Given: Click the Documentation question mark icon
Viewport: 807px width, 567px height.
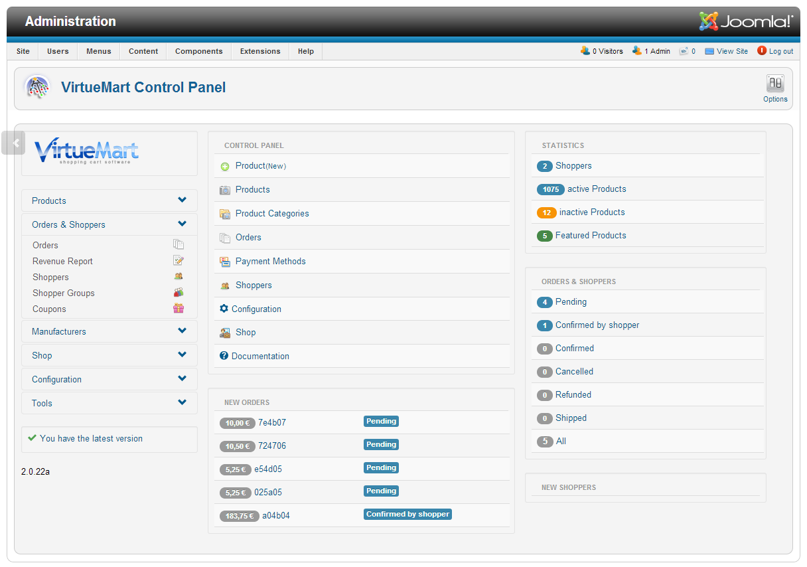Looking at the screenshot, I should point(224,356).
